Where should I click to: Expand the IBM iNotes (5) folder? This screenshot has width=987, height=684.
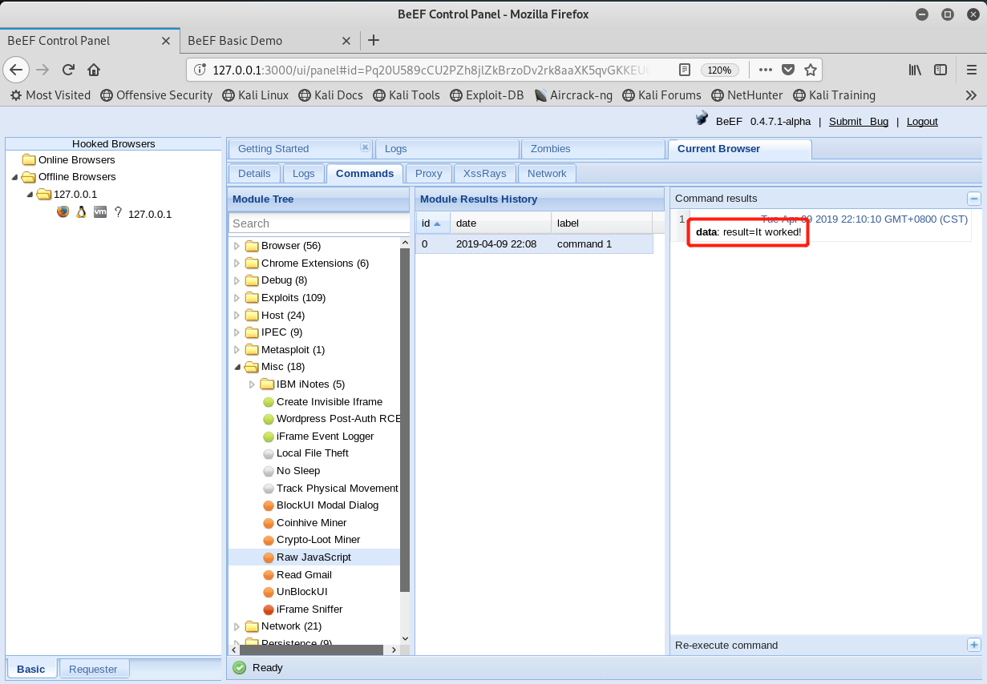(x=252, y=384)
